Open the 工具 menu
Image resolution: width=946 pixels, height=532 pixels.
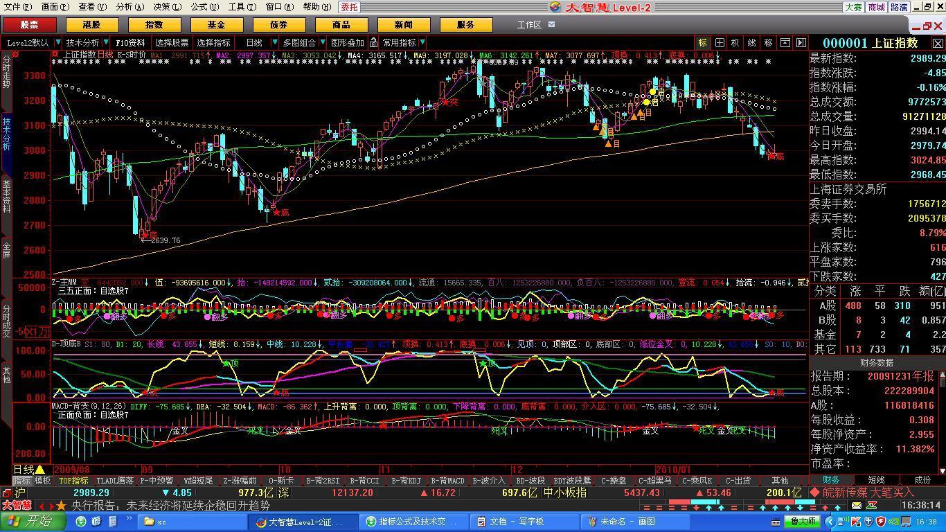click(x=242, y=7)
